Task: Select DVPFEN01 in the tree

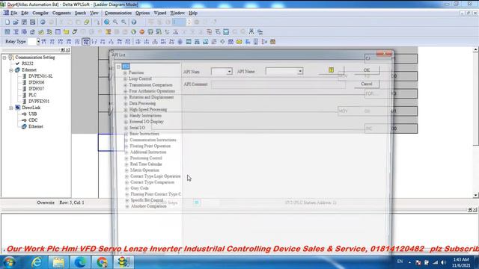Action: click(39, 102)
